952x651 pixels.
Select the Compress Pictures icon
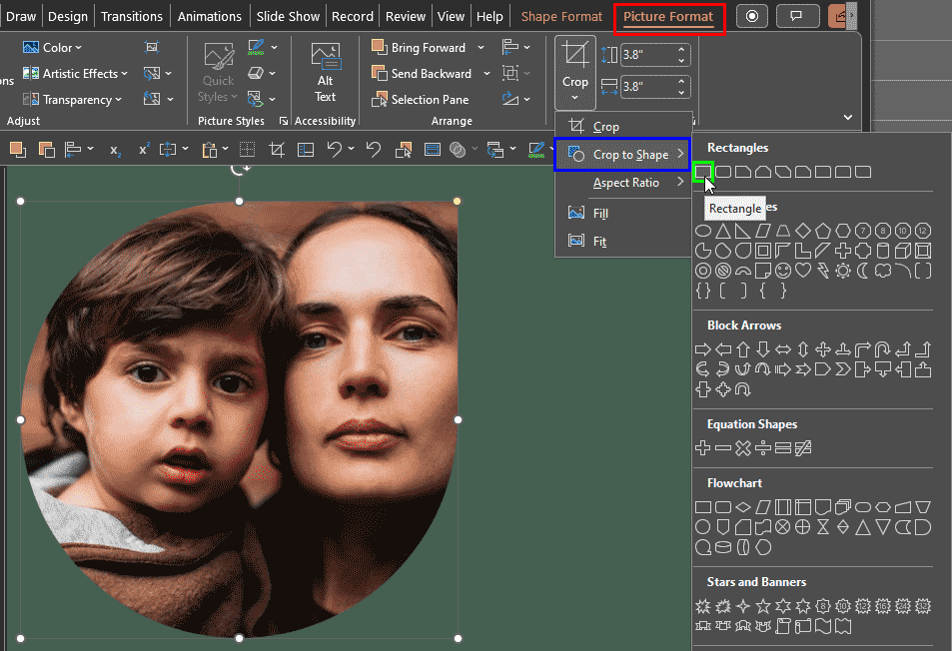pos(151,47)
